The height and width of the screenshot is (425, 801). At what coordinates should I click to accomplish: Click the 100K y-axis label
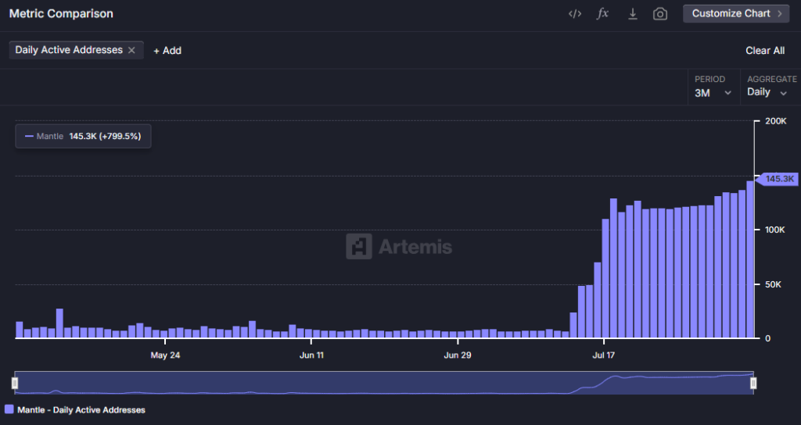coord(775,230)
